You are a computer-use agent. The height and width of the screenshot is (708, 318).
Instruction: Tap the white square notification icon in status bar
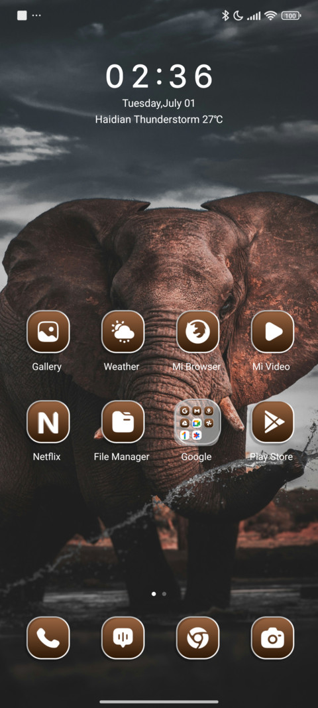(22, 15)
